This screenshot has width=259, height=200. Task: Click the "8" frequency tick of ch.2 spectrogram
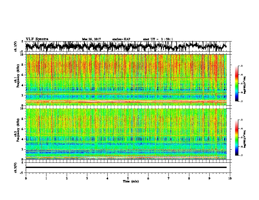[23, 119]
